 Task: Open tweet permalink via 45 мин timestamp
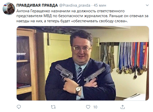coord(100,5)
